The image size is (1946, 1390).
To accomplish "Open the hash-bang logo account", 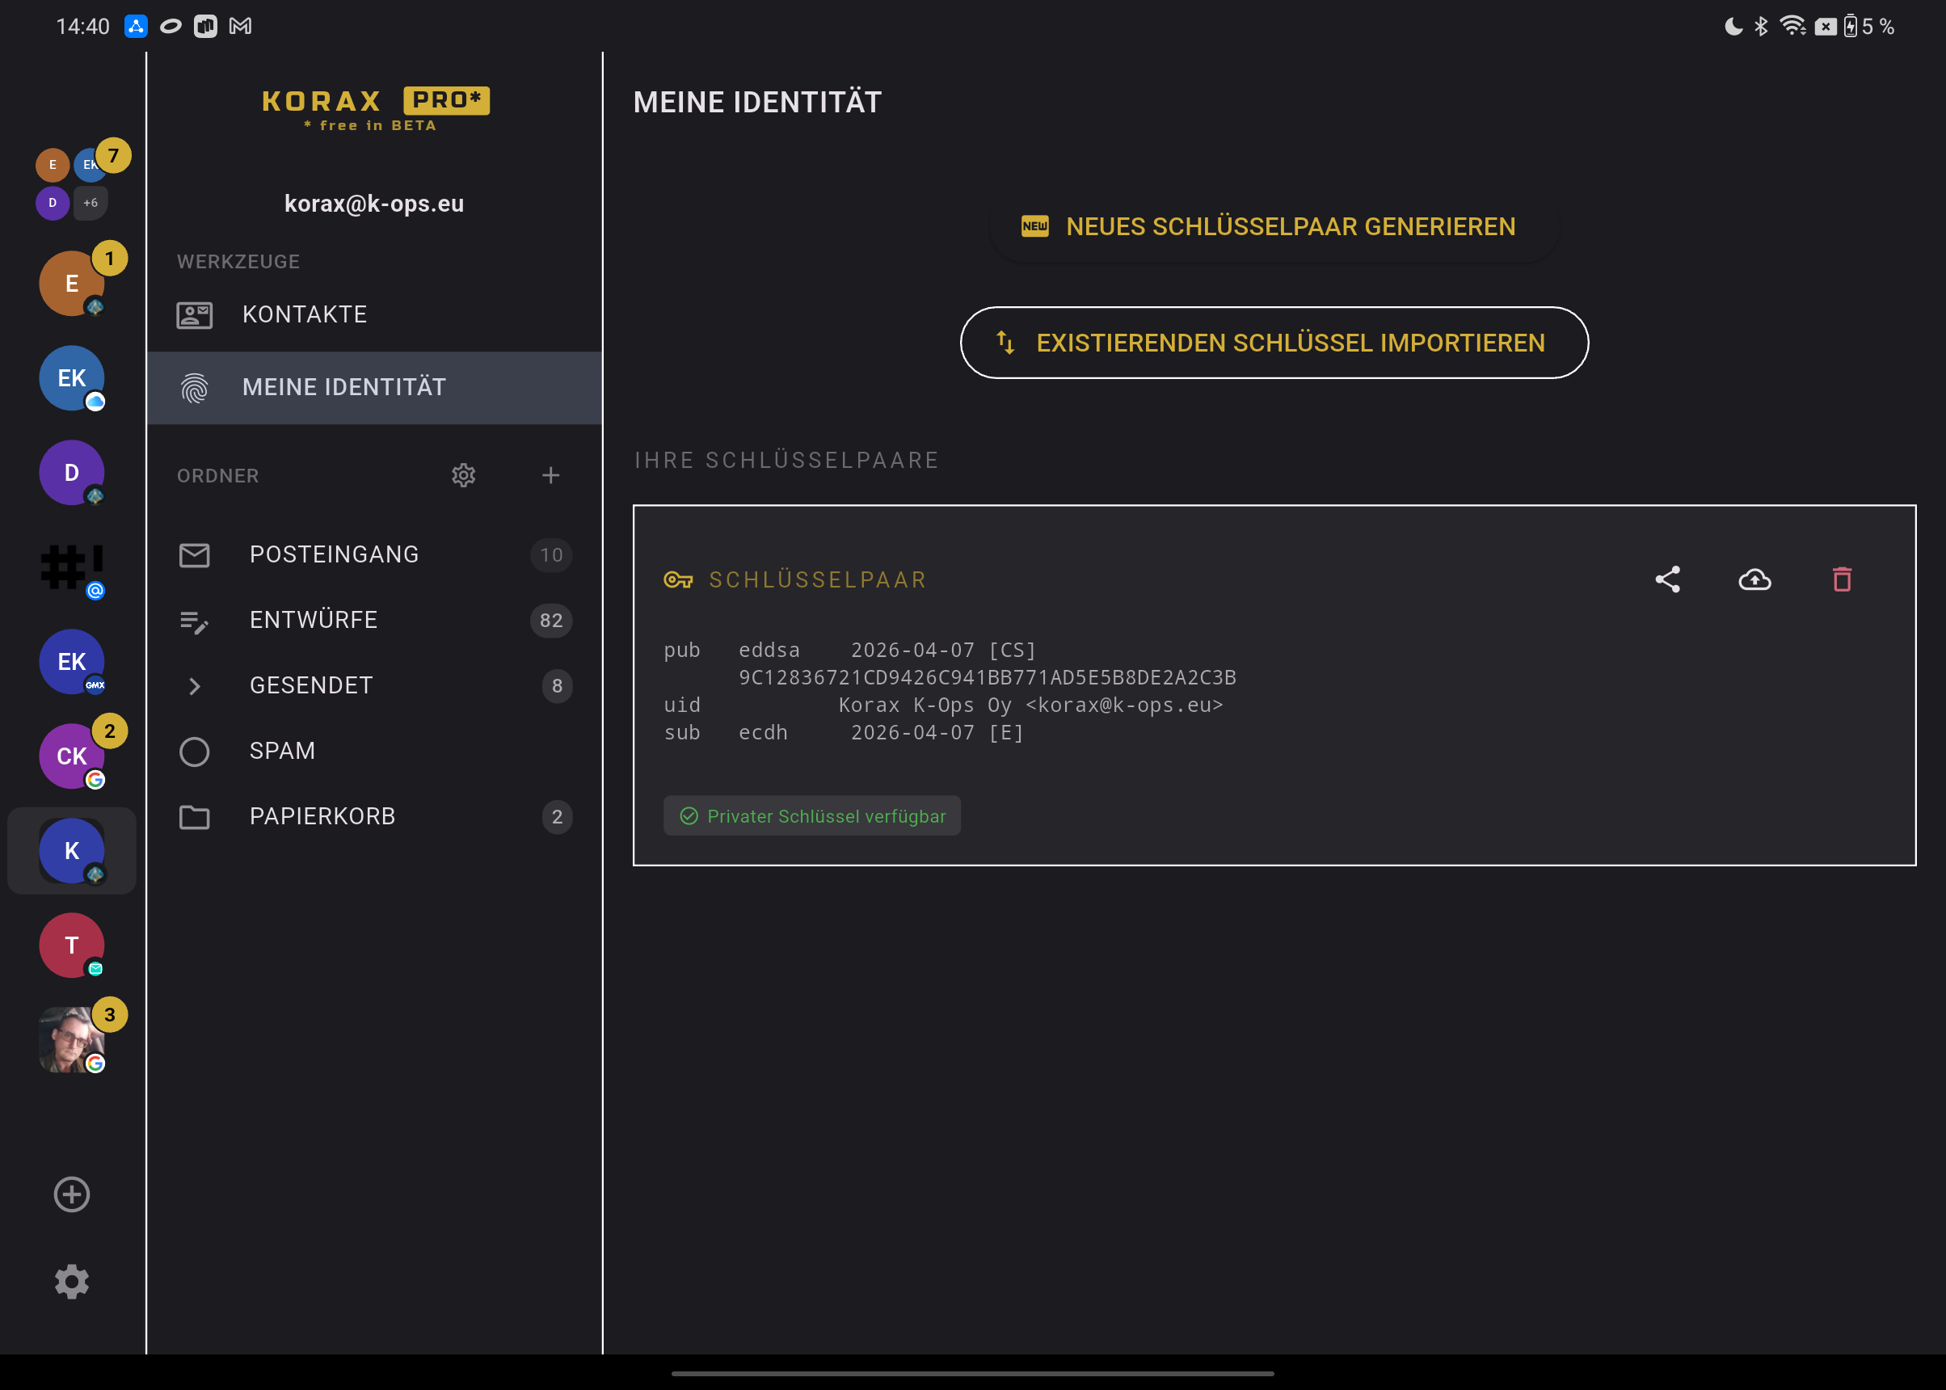I will pyautogui.click(x=72, y=567).
